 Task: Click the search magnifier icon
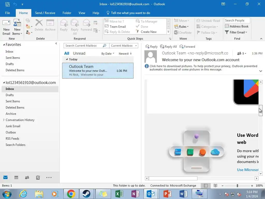tap(105, 46)
